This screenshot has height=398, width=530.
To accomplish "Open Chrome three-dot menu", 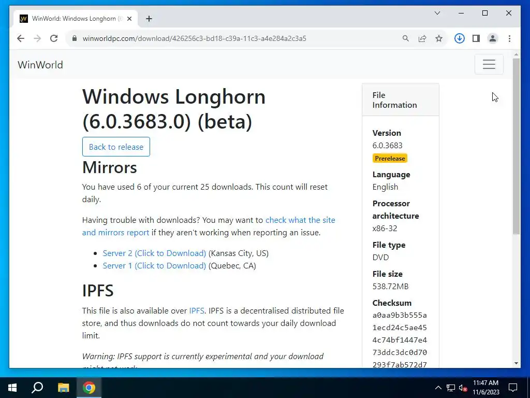I will point(509,38).
